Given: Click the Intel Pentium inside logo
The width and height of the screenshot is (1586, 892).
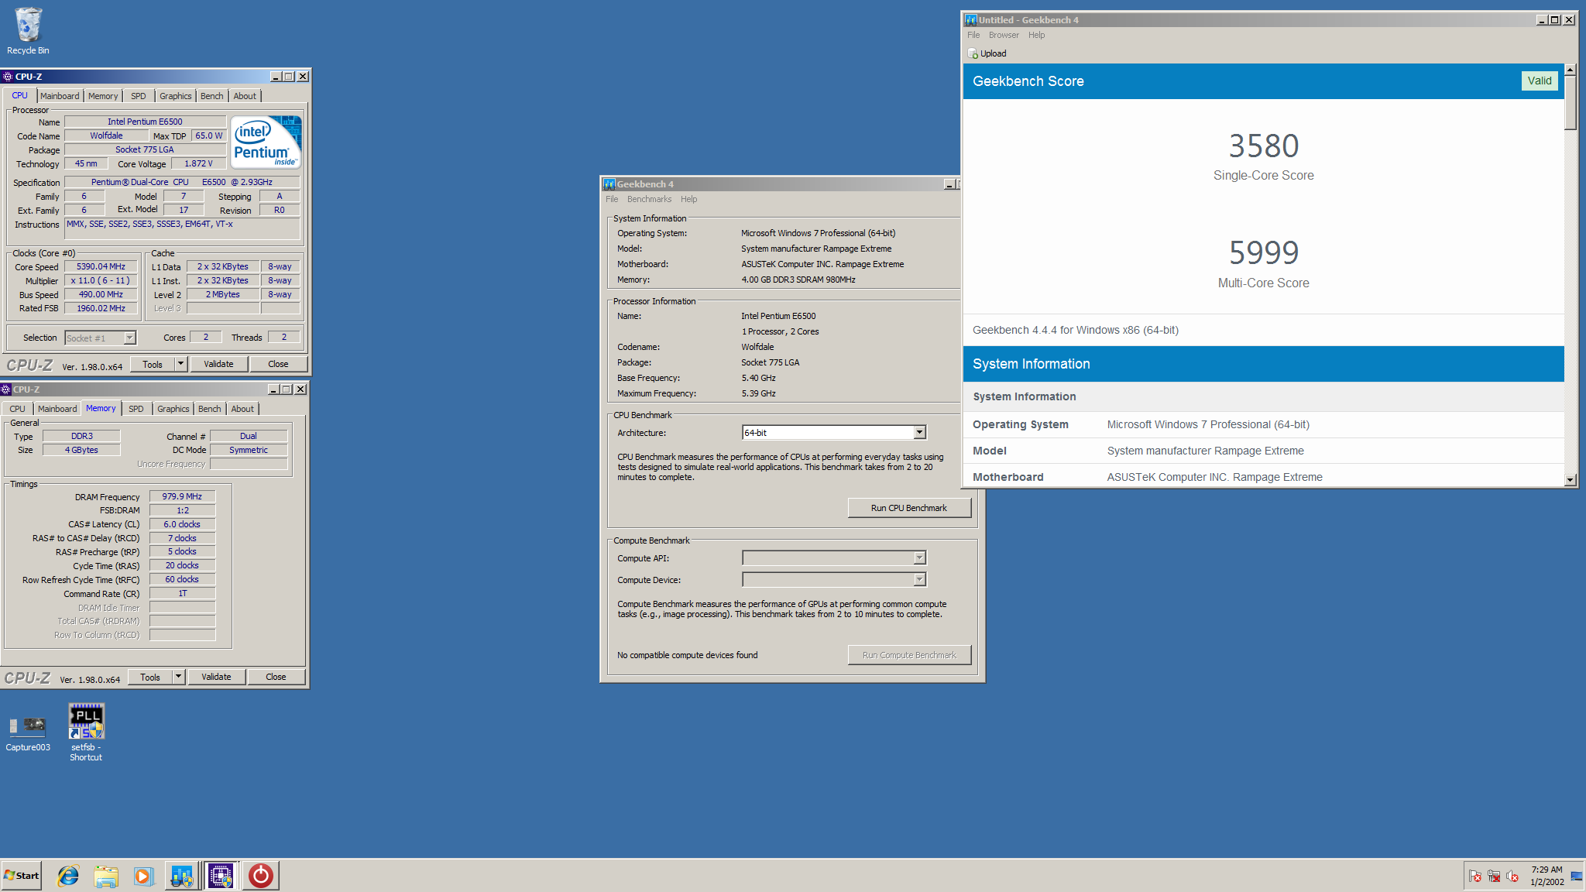Looking at the screenshot, I should pos(266,142).
